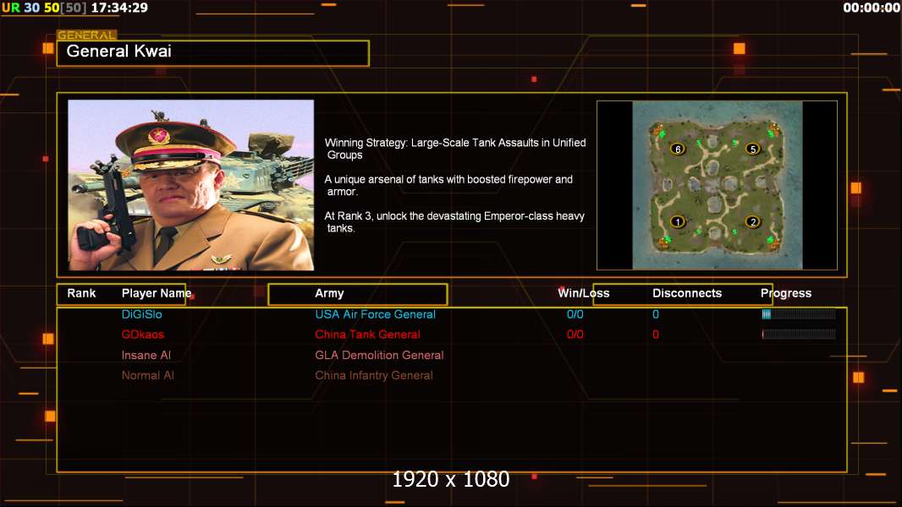Viewport: 902px width, 507px height.
Task: Click the GENERAL label above the name
Action: tap(87, 35)
